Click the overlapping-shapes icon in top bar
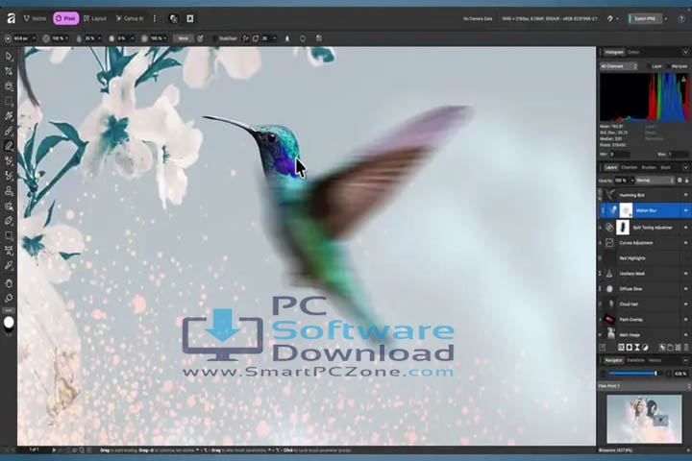The width and height of the screenshot is (692, 461). pyautogui.click(x=173, y=18)
